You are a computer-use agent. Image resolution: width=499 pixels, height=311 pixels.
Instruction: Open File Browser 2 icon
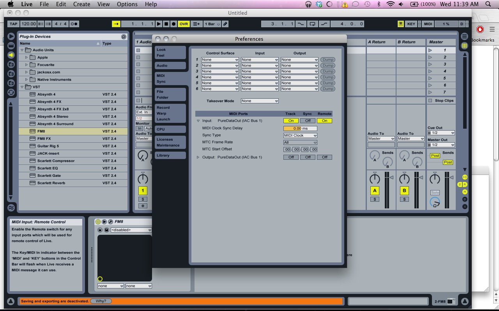tap(11, 73)
